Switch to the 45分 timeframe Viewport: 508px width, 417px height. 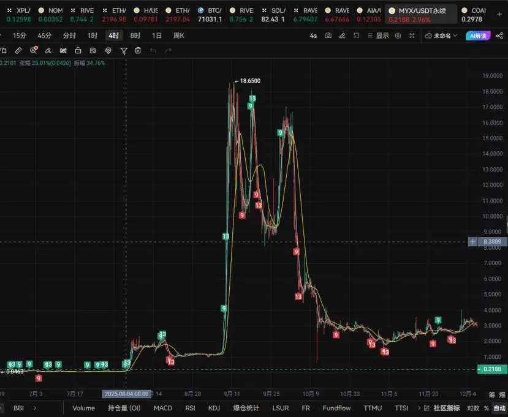(44, 36)
